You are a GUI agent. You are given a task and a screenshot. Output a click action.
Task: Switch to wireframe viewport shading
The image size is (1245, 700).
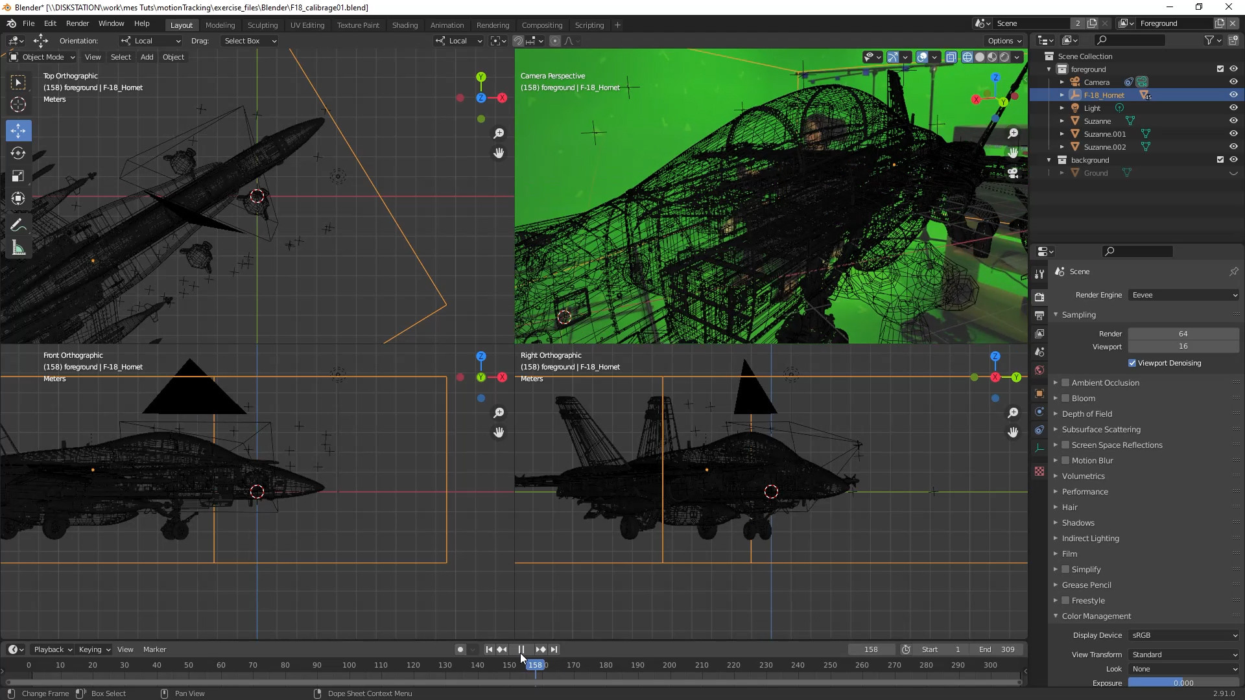coord(967,57)
